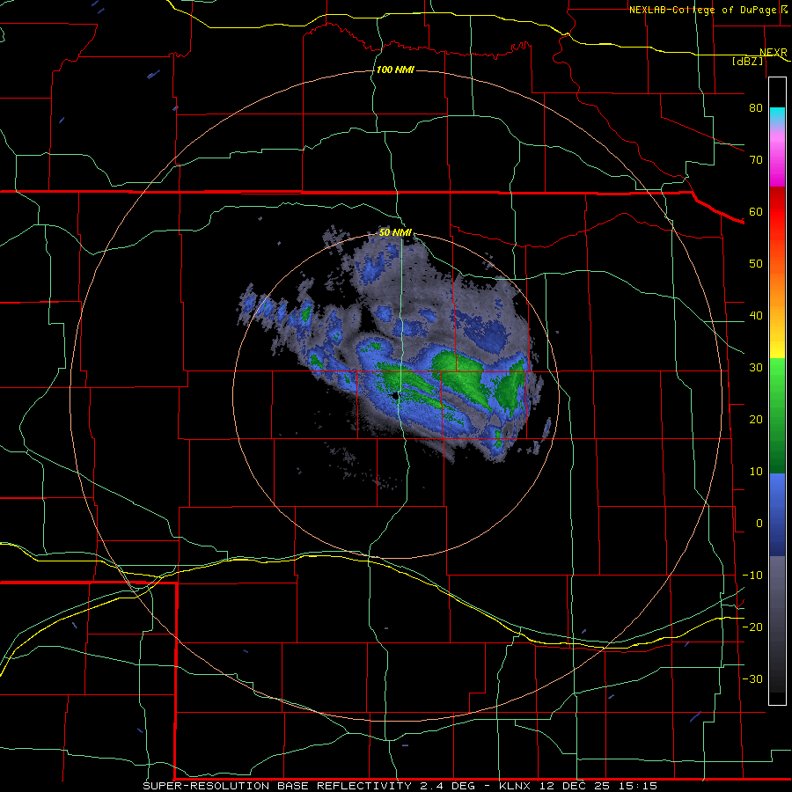Image resolution: width=792 pixels, height=792 pixels.
Task: Click the bottom Super-Resolution Base Reflectivity caption
Action: [400, 786]
